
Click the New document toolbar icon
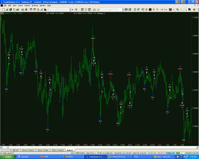pos(4,10)
